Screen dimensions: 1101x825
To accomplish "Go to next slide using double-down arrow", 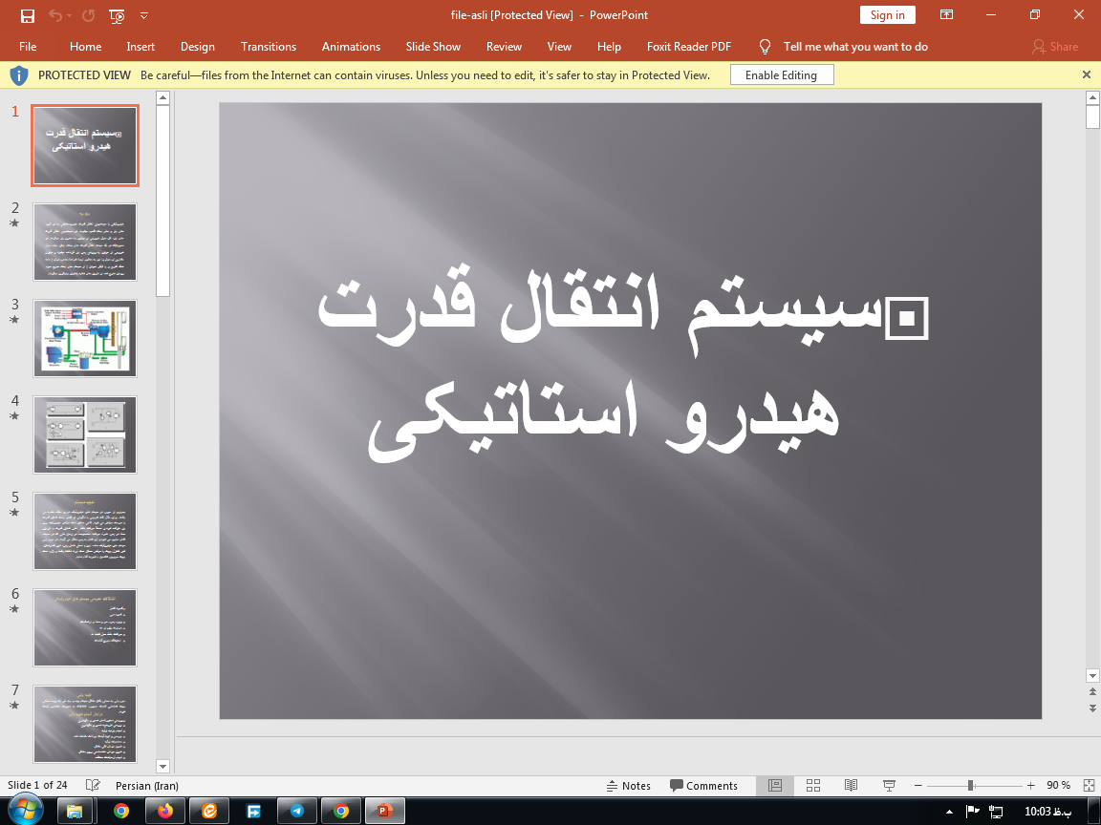I will coord(1092,708).
